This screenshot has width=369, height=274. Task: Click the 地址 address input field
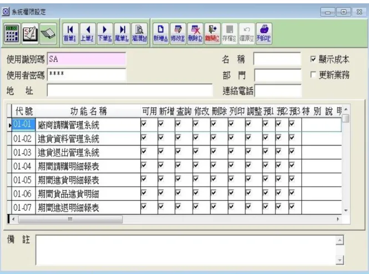(x=130, y=90)
